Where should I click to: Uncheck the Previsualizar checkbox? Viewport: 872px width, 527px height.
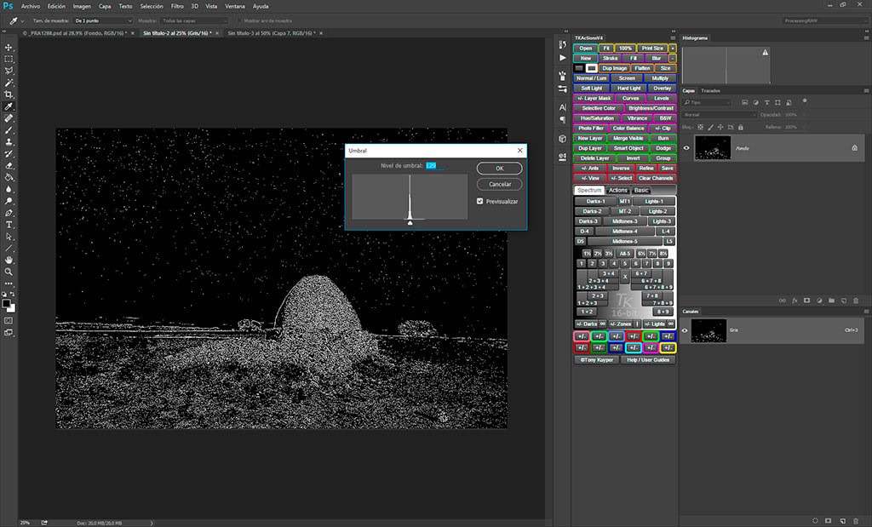tap(480, 201)
